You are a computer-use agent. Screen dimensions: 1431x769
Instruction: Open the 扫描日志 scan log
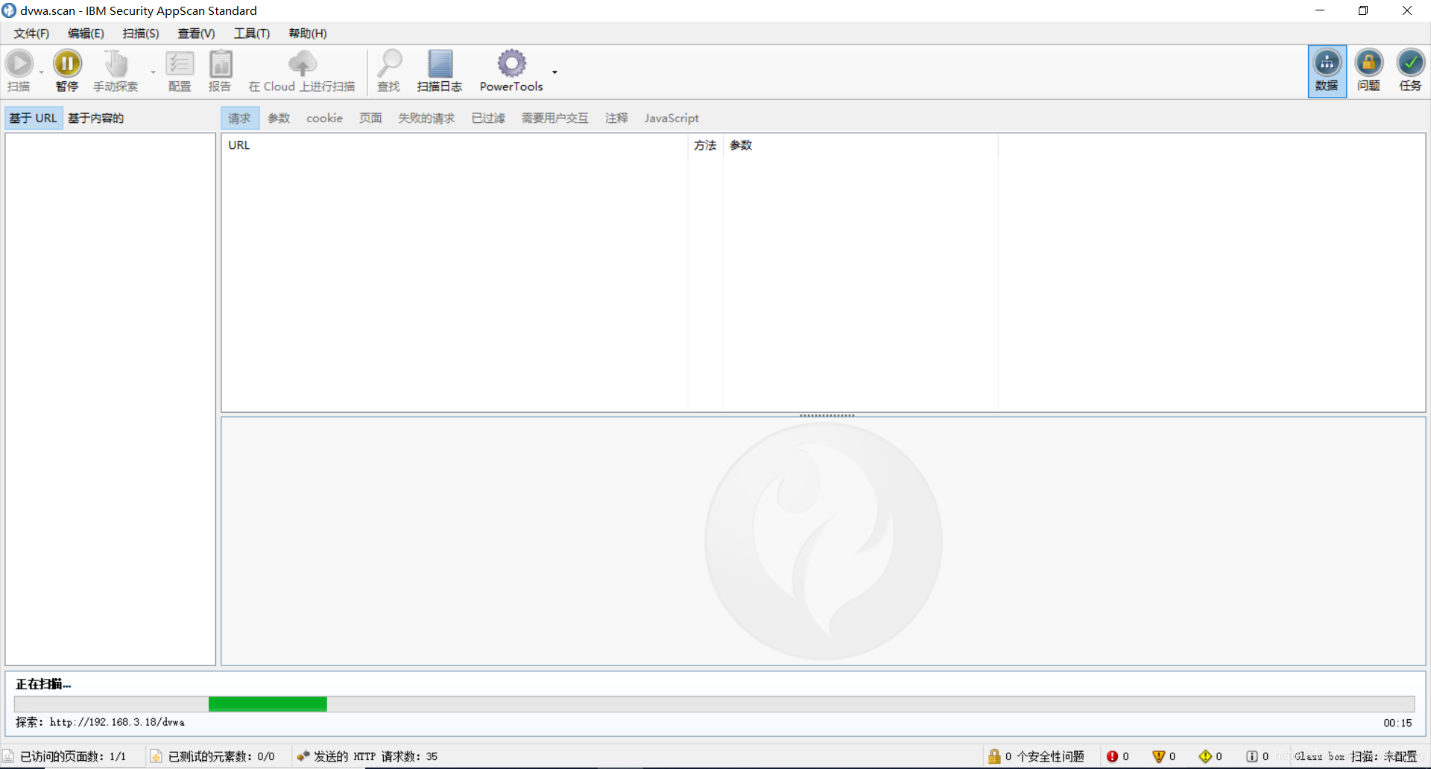coord(440,71)
